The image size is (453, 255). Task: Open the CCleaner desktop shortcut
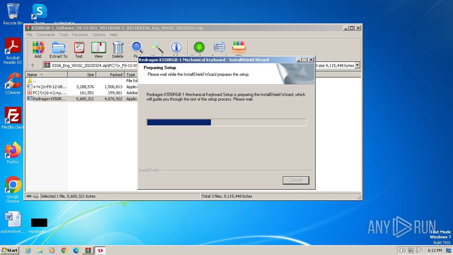click(x=13, y=84)
